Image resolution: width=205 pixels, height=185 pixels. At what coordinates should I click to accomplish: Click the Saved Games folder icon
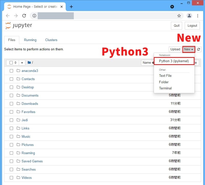coord(18,161)
